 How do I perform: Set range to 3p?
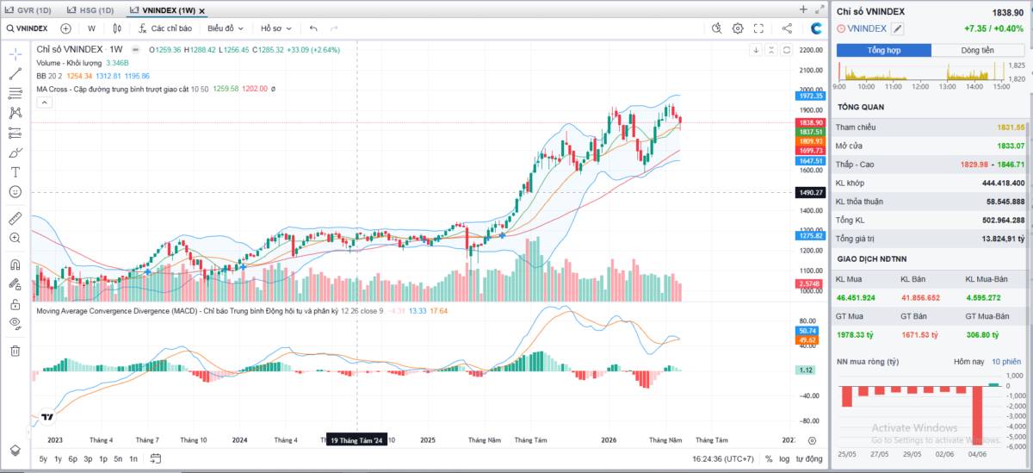(x=88, y=459)
